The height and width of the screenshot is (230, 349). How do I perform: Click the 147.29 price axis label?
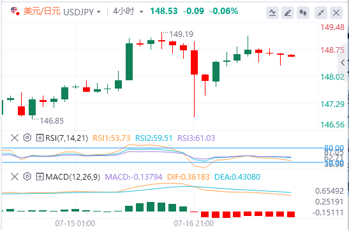[x=332, y=104]
